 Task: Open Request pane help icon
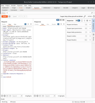pos(2,96)
